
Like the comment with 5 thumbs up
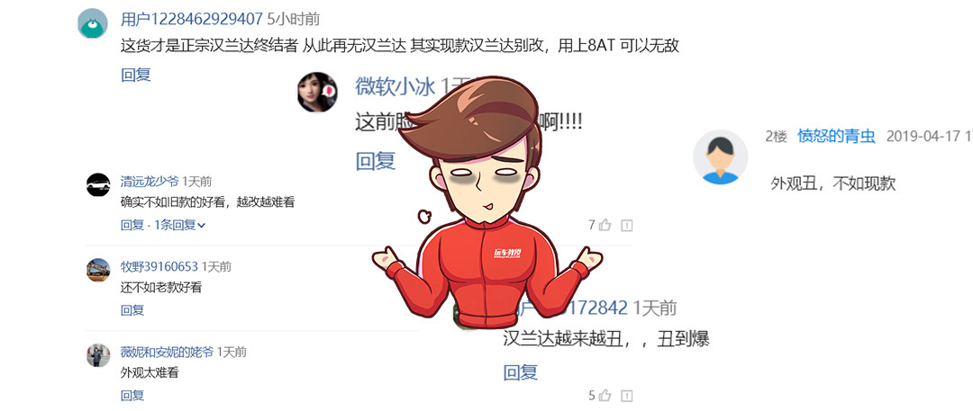coord(605,395)
